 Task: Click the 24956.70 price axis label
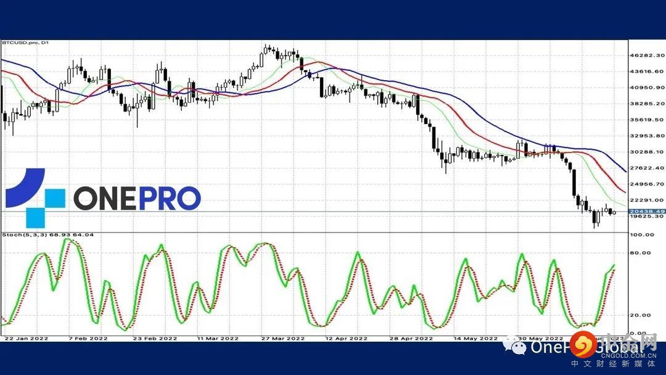pos(647,184)
